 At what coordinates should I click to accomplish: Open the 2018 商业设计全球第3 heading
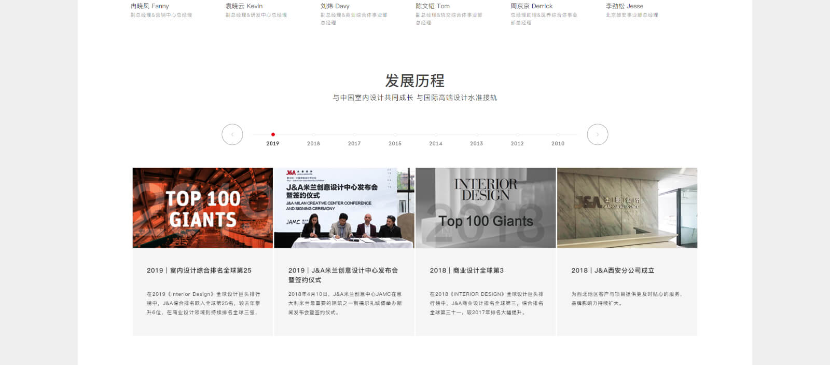click(x=467, y=271)
